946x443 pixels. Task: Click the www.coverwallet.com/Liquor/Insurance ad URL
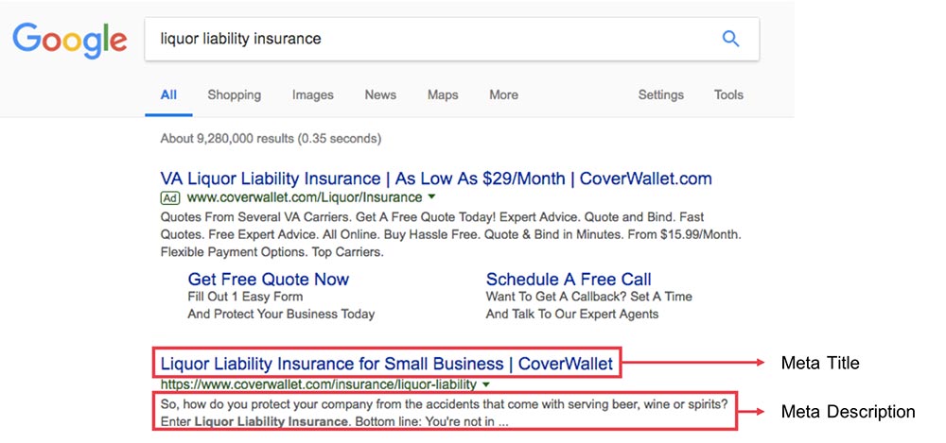click(x=304, y=197)
